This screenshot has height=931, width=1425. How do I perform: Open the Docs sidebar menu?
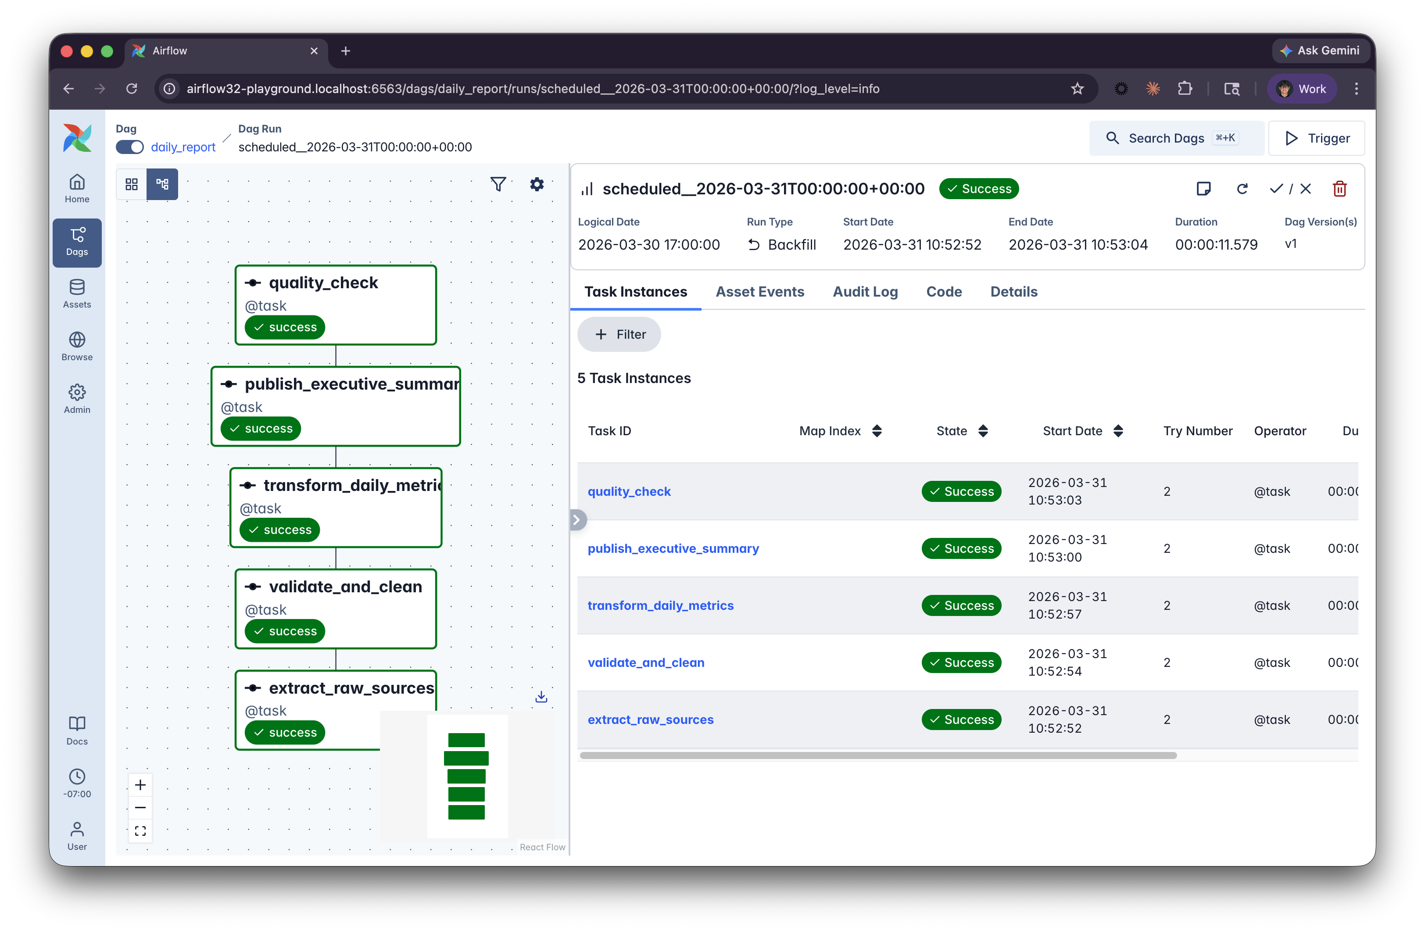(x=77, y=730)
